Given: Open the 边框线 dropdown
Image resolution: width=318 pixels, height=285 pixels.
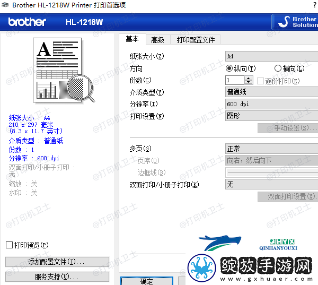Looking at the screenshot, I should (271, 172).
